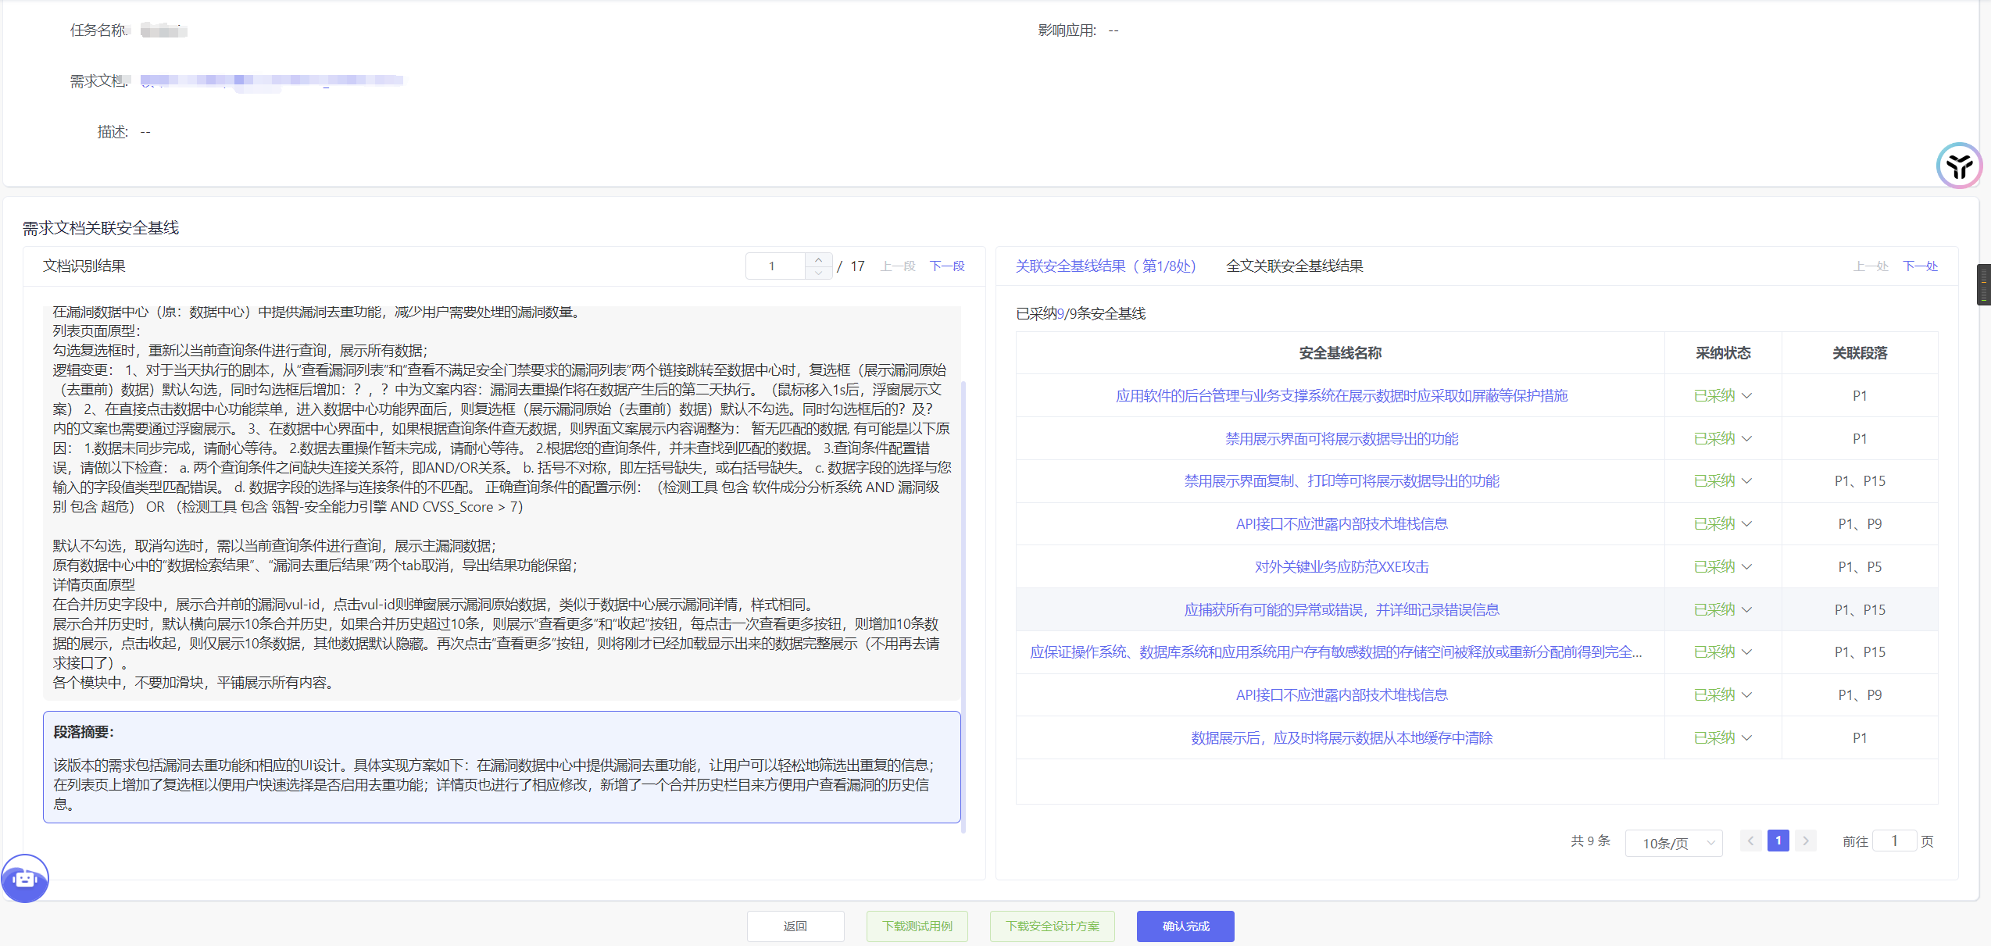This screenshot has height=946, width=1991.
Task: Click the dark side handle at right edge
Action: click(1984, 284)
